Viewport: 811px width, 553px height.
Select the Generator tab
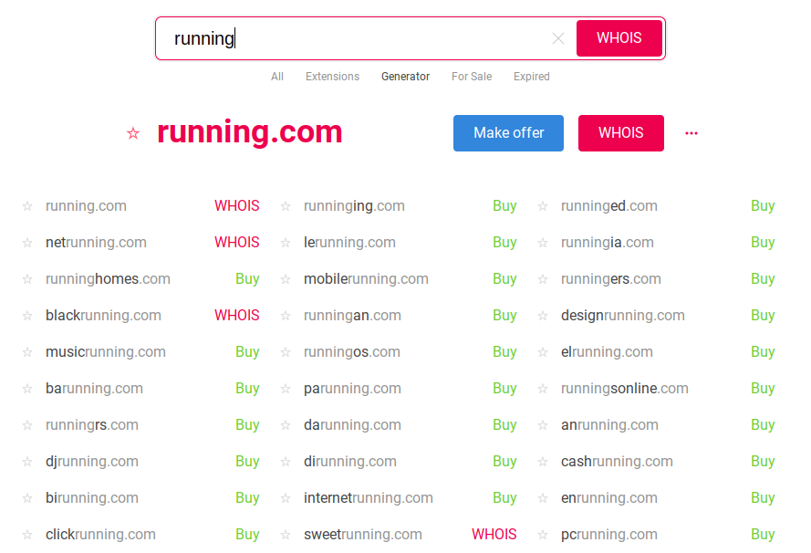pyautogui.click(x=405, y=77)
